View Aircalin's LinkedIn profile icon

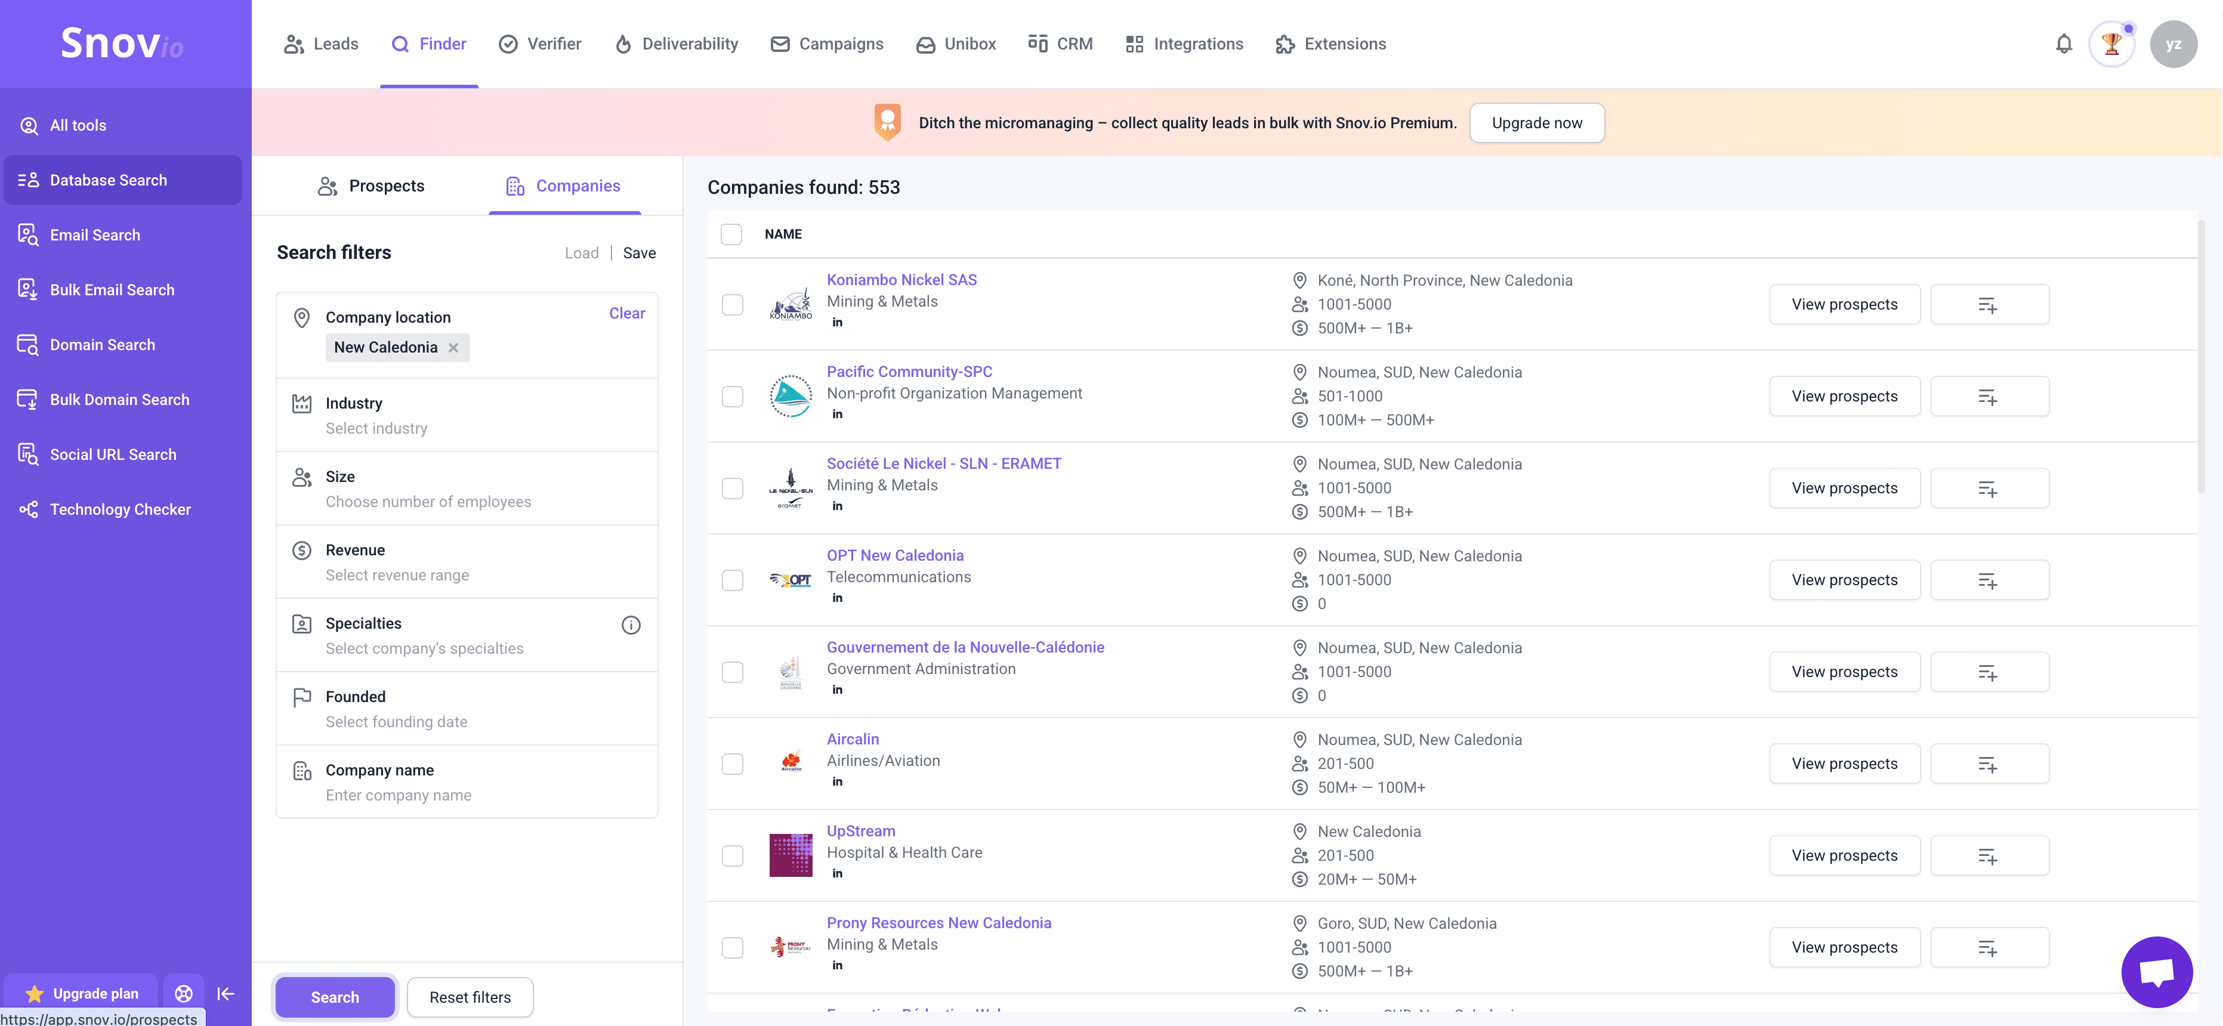point(836,781)
